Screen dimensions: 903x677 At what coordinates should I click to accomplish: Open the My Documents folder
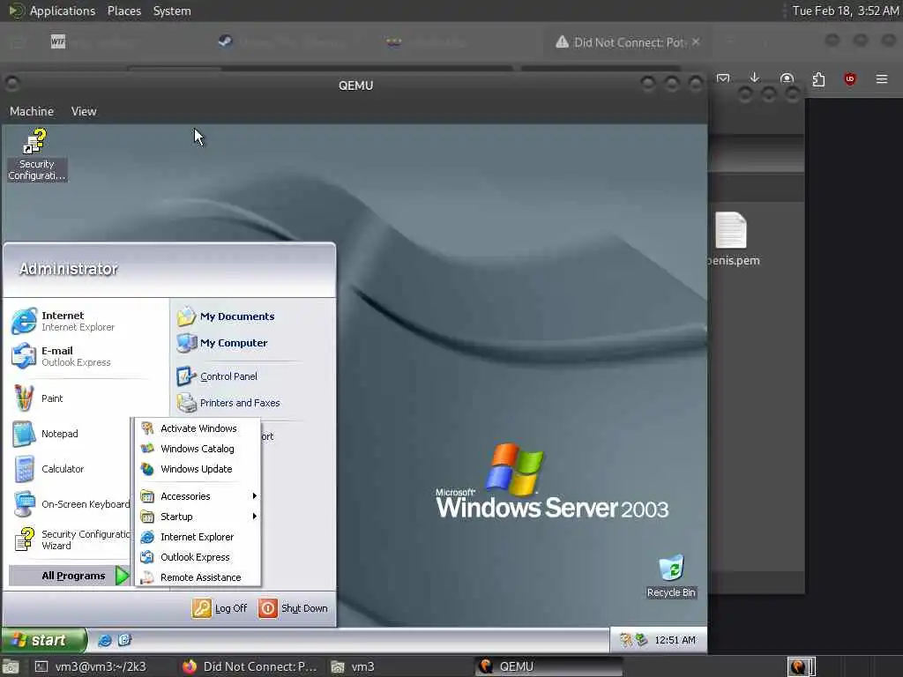226,316
